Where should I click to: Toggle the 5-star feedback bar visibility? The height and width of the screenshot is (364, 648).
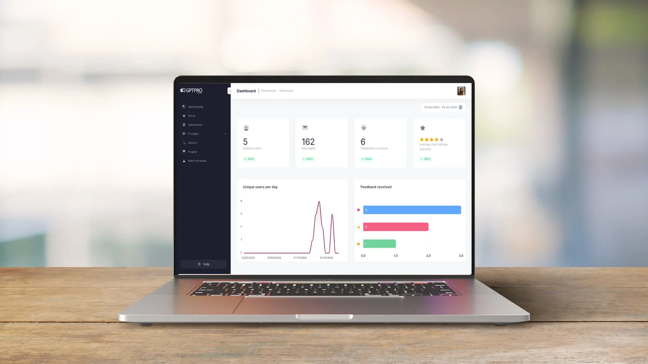pos(358,210)
